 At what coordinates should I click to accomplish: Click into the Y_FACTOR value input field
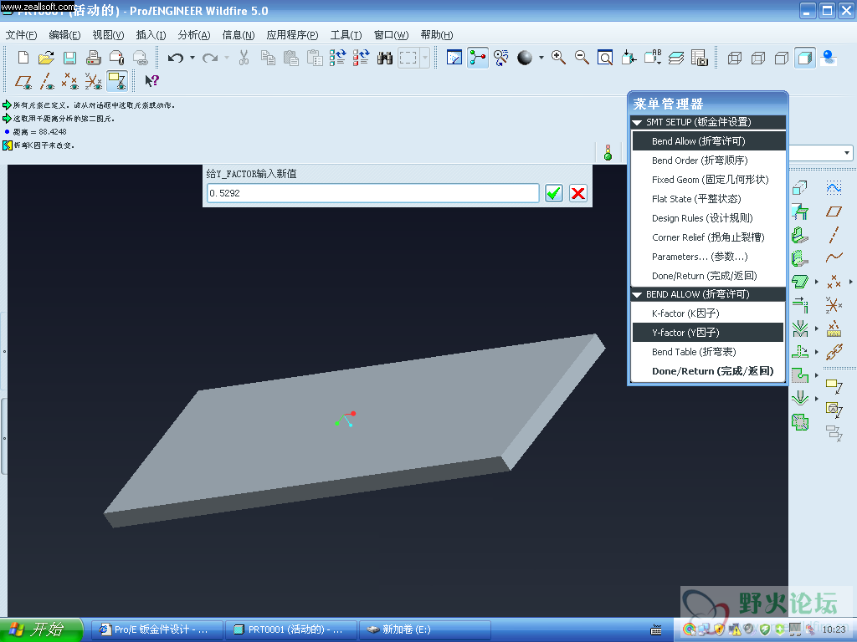[x=372, y=193]
